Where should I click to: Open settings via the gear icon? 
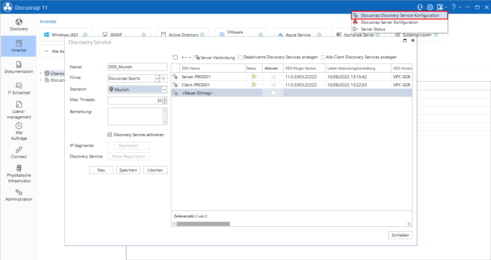430,7
